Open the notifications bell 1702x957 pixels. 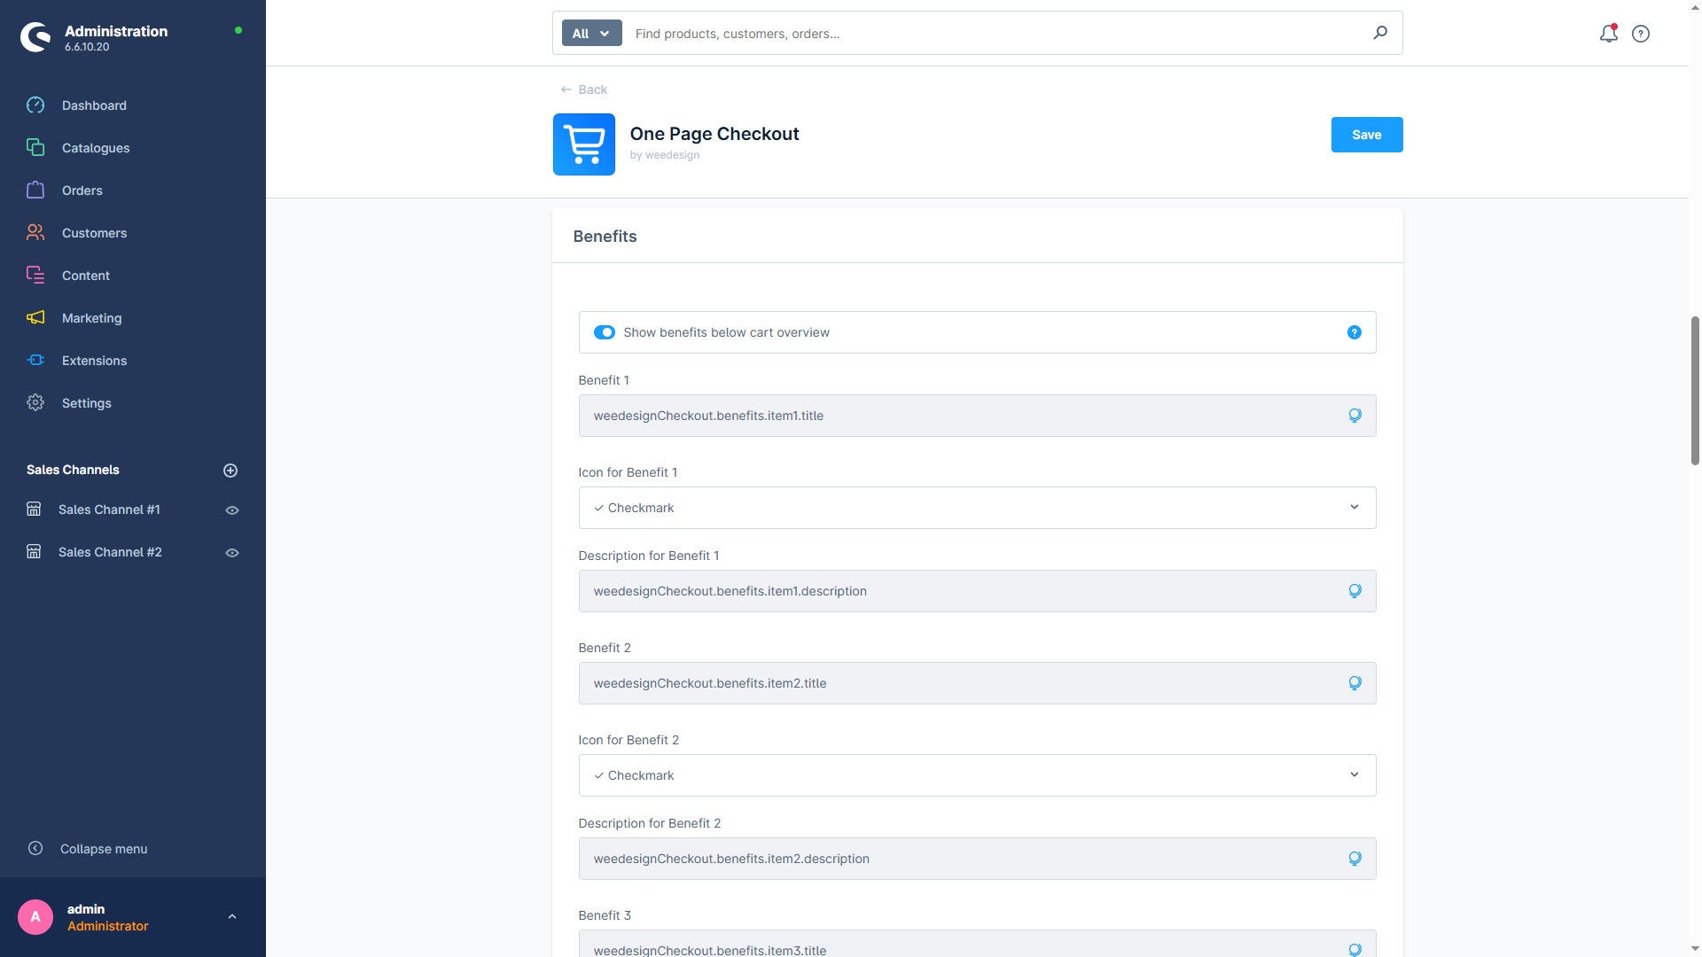pos(1608,34)
